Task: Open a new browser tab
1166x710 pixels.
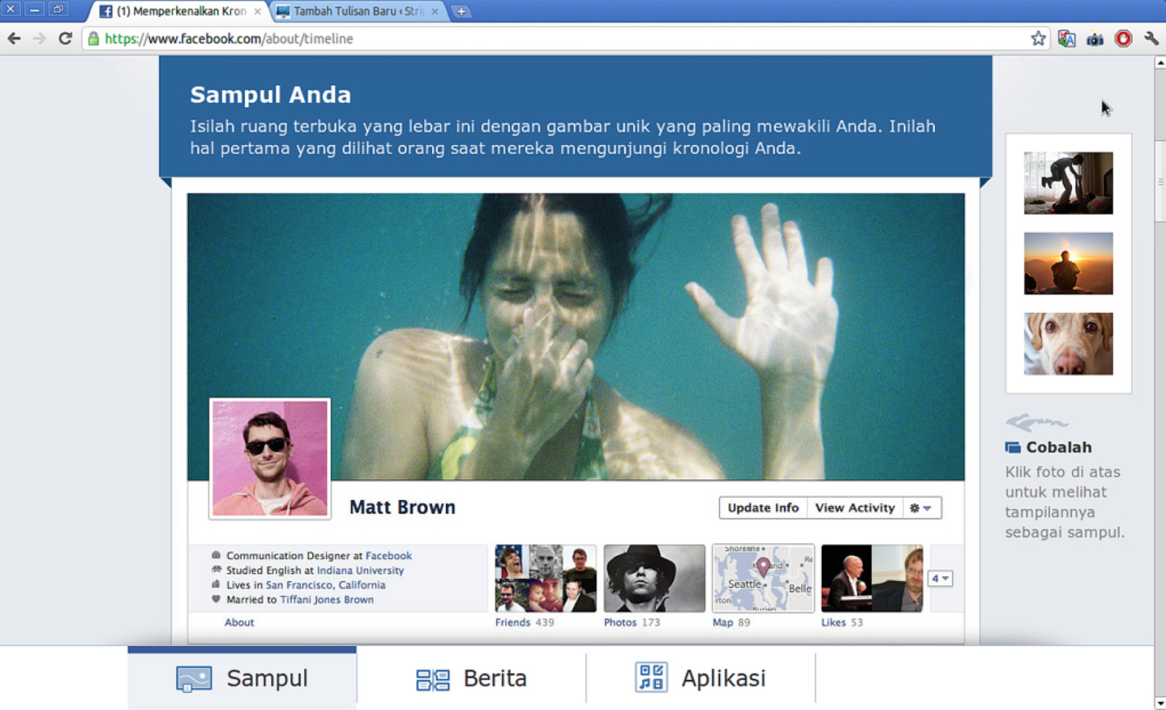Action: pyautogui.click(x=461, y=12)
